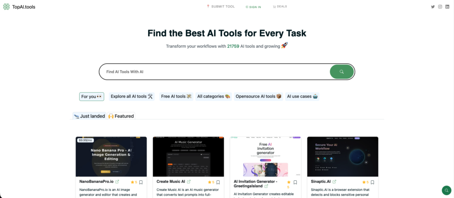Click the TopAI.tools brand name
454x198 pixels.
(x=24, y=7)
